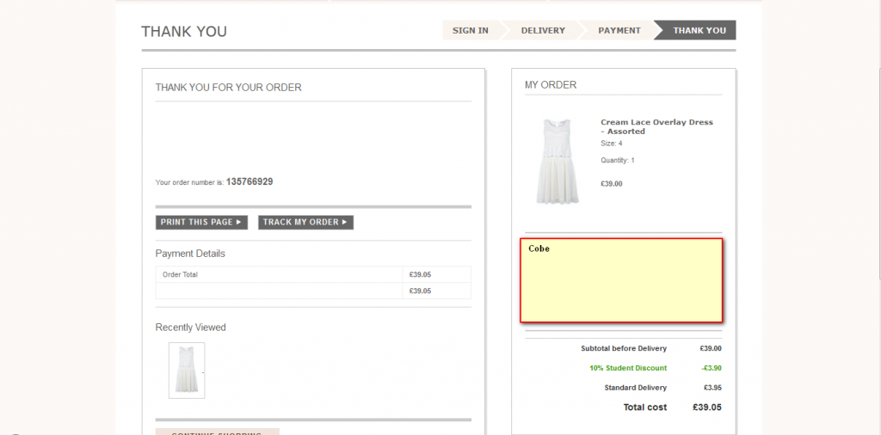Click the Standard Delivery label
Screen dimensions: 881x435
point(635,388)
